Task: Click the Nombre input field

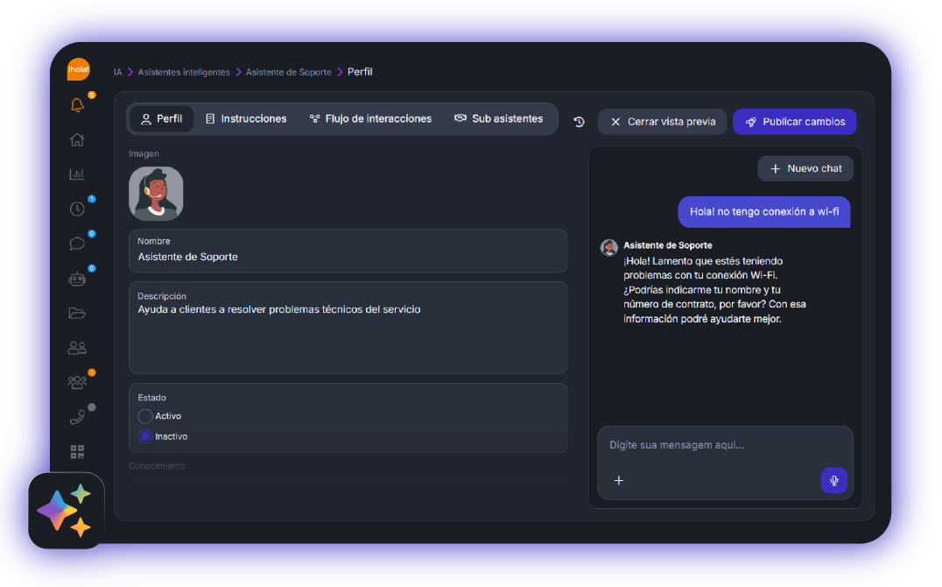Action: [348, 251]
